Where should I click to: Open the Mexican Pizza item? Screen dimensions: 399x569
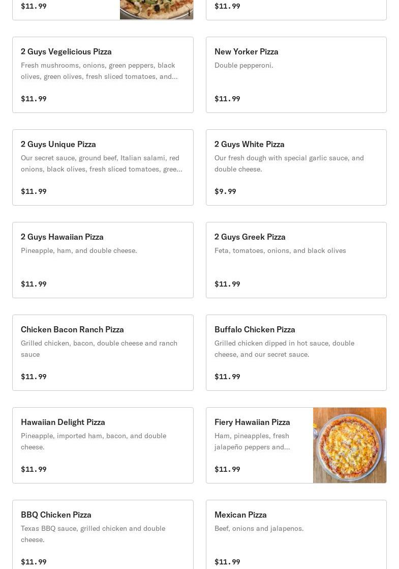click(296, 534)
